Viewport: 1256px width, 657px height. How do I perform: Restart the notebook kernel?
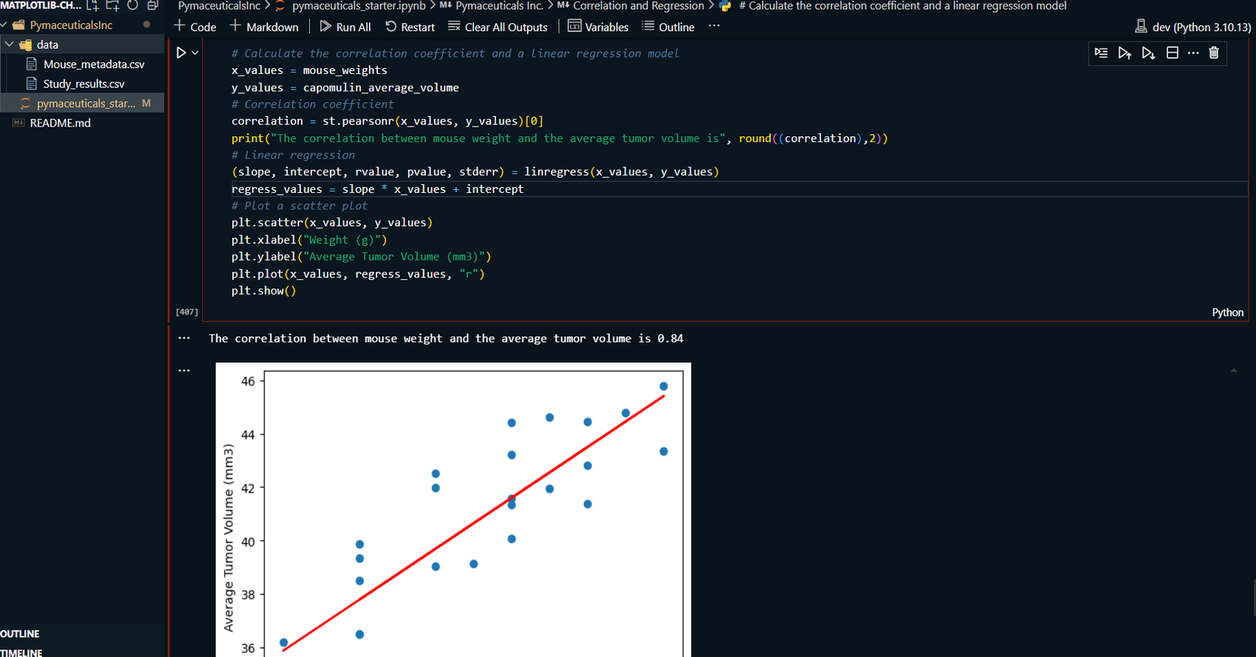pyautogui.click(x=410, y=27)
